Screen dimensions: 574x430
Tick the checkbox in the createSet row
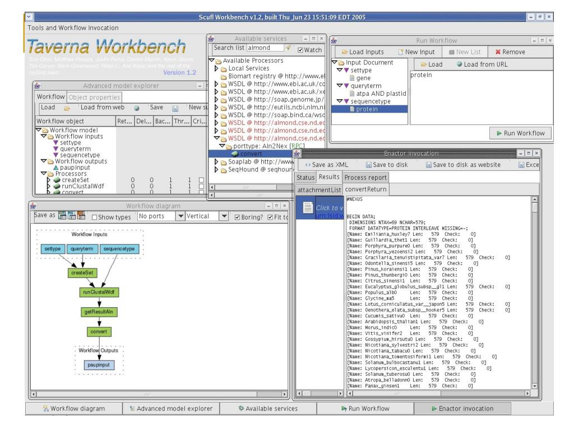[201, 180]
